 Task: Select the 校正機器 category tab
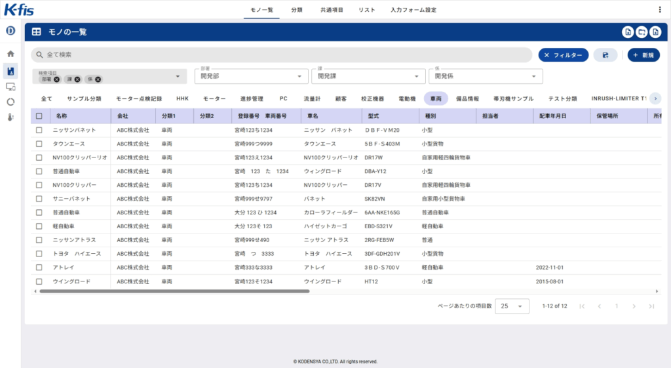coord(372,98)
